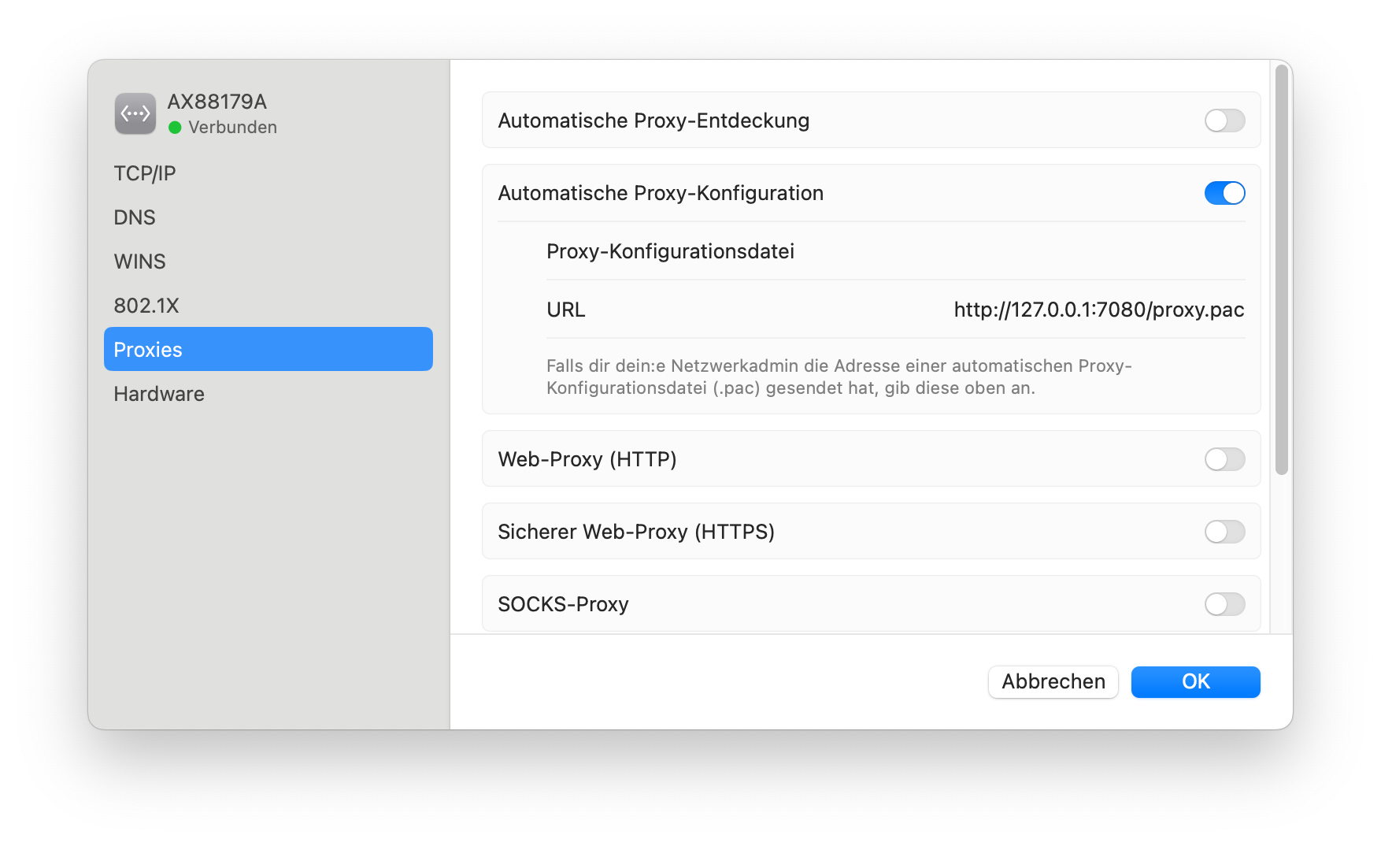
Task: Disable Automatische Proxy-Konfiguration
Action: coord(1224,193)
